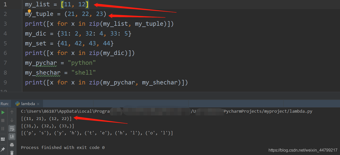
Task: Click gutter line number 6
Action: (x=5, y=53)
